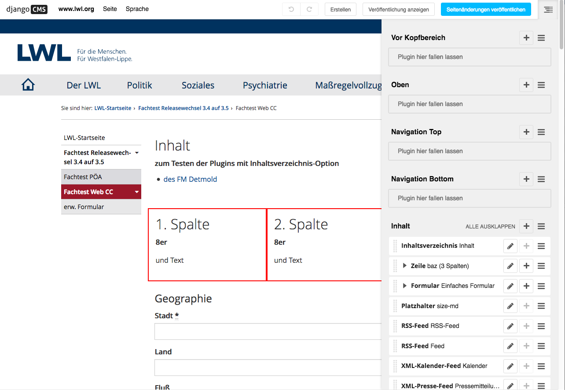
Task: Edit the Platzhalter size-md plugin
Action: coord(510,306)
